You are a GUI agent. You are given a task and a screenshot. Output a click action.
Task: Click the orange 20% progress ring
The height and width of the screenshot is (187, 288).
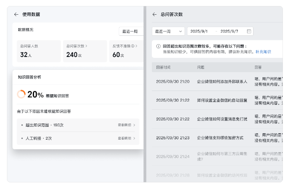[x=21, y=94]
